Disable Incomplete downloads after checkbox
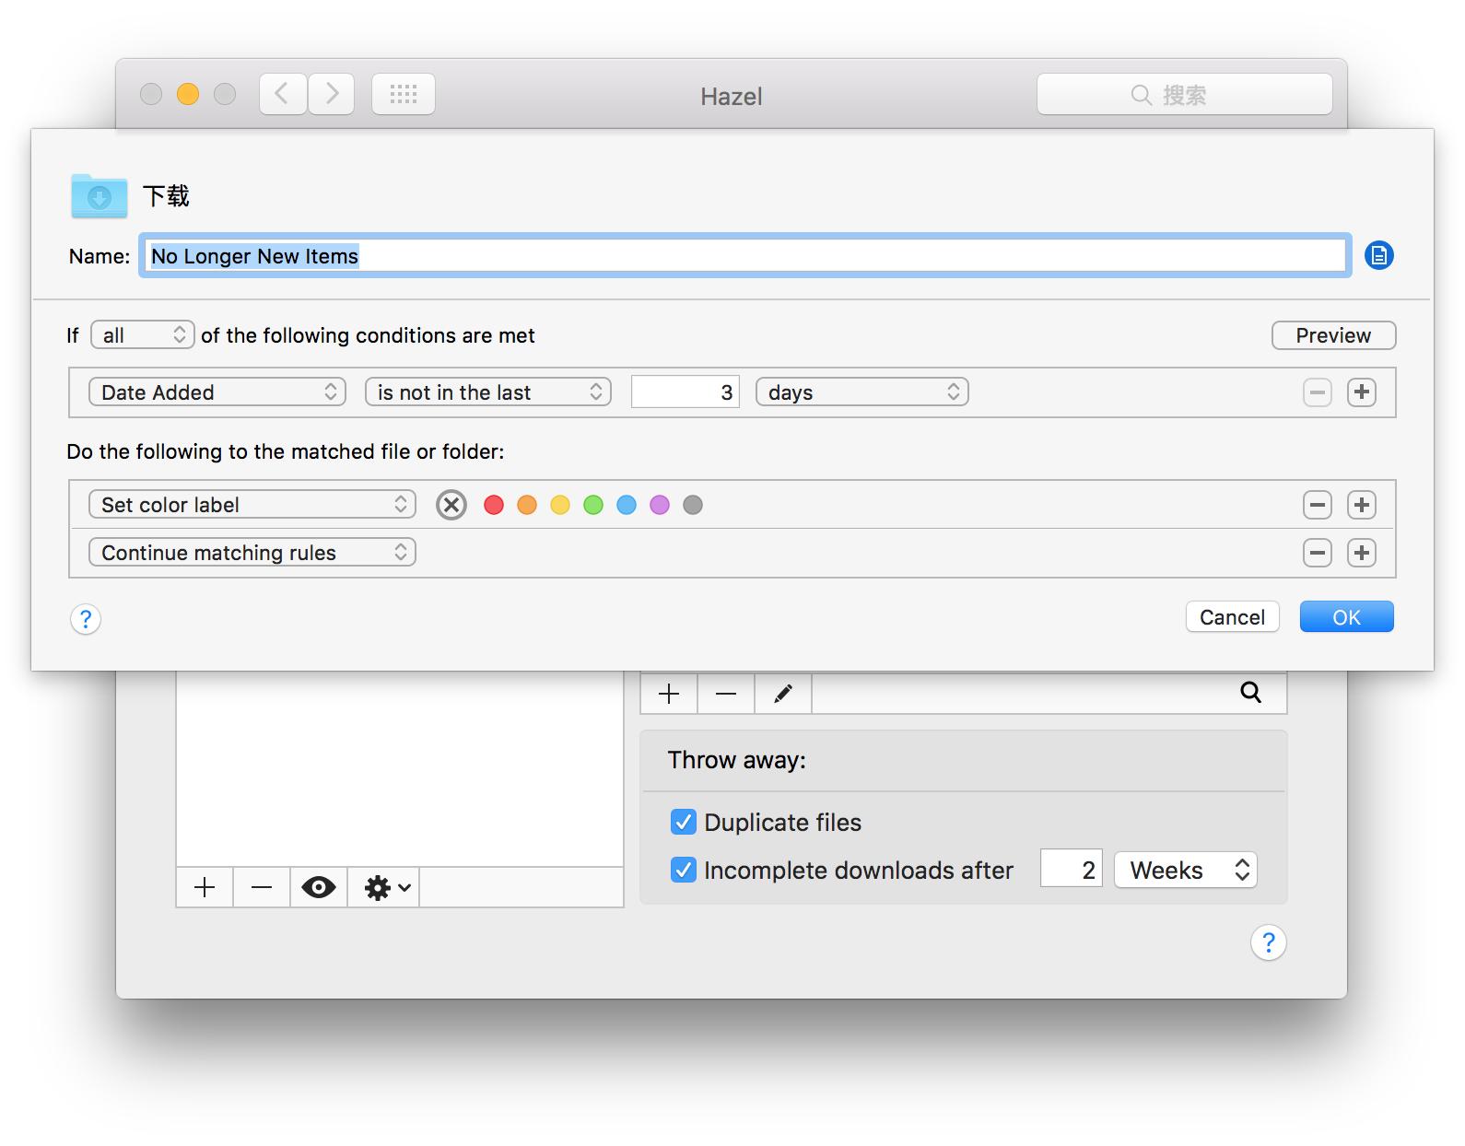Viewport: 1465px width, 1146px height. pos(683,870)
